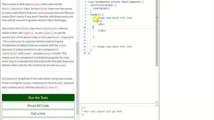Collapse the test output pane minus icon
214x120 pixels.
157,105
